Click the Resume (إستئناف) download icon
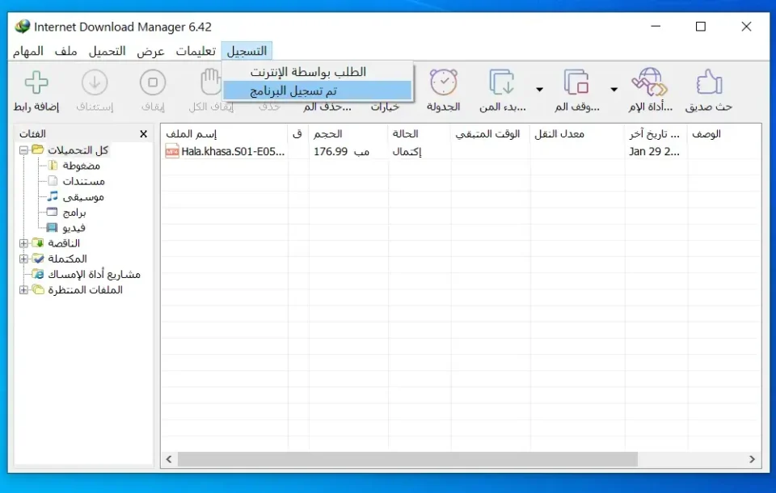 [x=95, y=83]
